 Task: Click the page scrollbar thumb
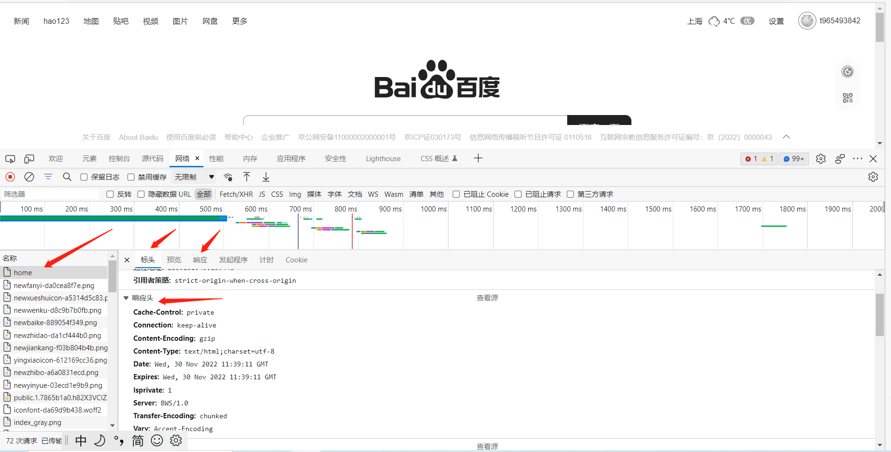point(880,28)
